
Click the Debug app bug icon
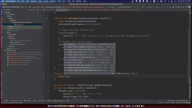[x=143, y=7]
